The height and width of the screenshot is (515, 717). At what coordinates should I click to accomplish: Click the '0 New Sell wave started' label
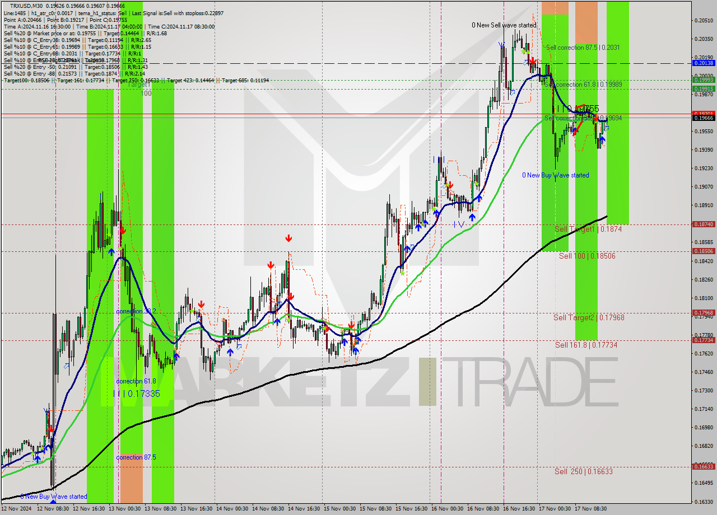point(504,25)
